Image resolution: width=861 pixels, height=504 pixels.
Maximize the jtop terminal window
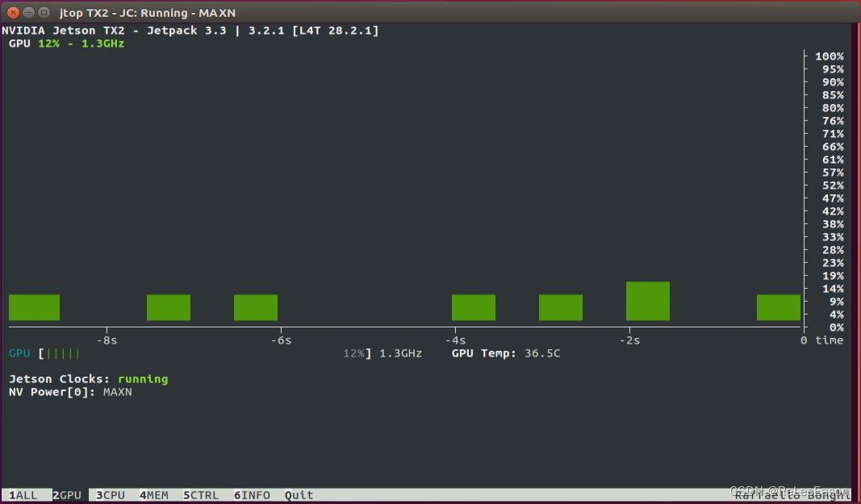44,12
